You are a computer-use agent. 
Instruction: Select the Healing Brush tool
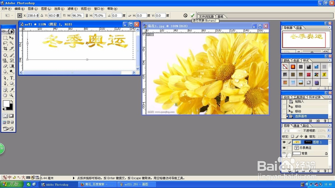(x=5, y=55)
